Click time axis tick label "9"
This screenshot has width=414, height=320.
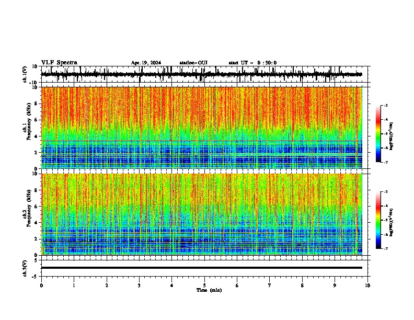point(335,285)
